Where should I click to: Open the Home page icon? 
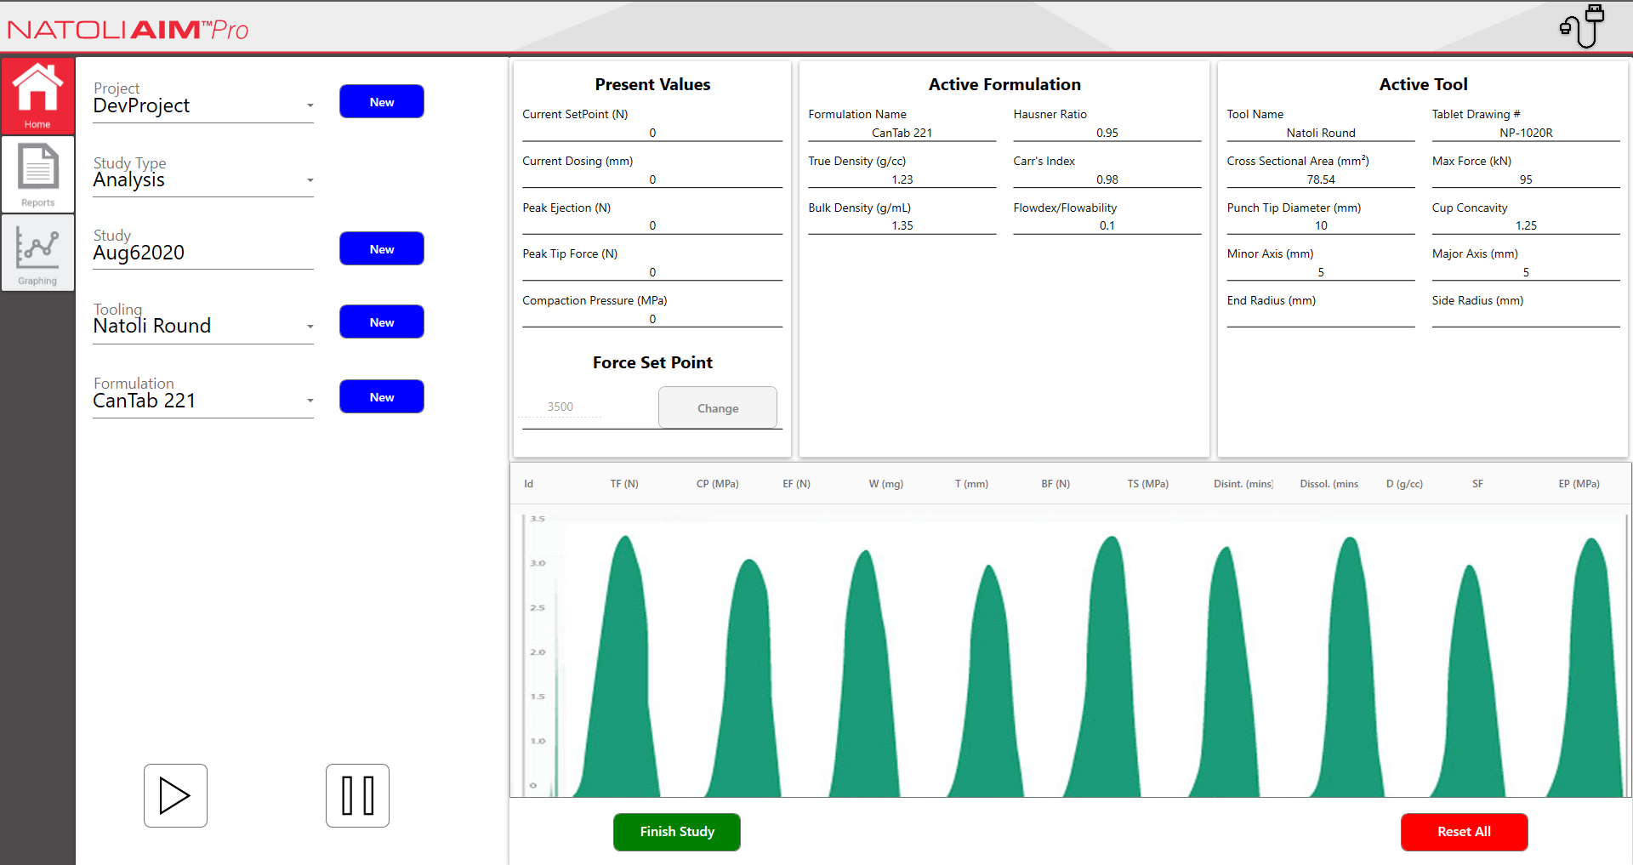[x=37, y=95]
